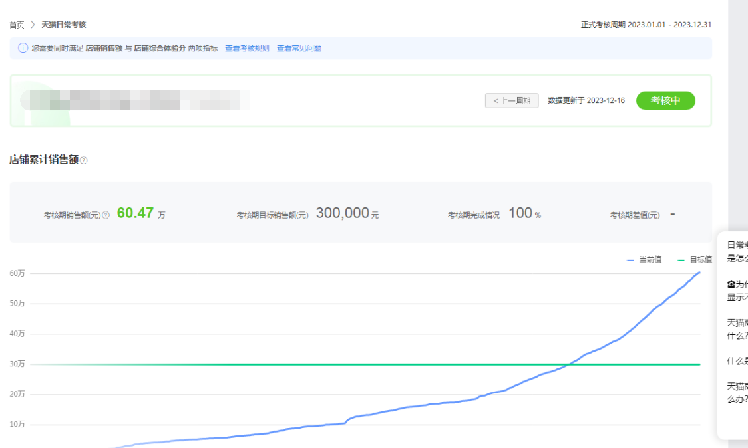Click the green 60.47 万 sales figure
This screenshot has width=748, height=448.
coord(136,213)
